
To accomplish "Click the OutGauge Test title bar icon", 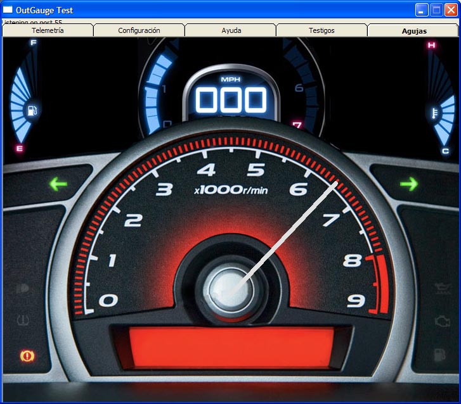I will [x=8, y=9].
